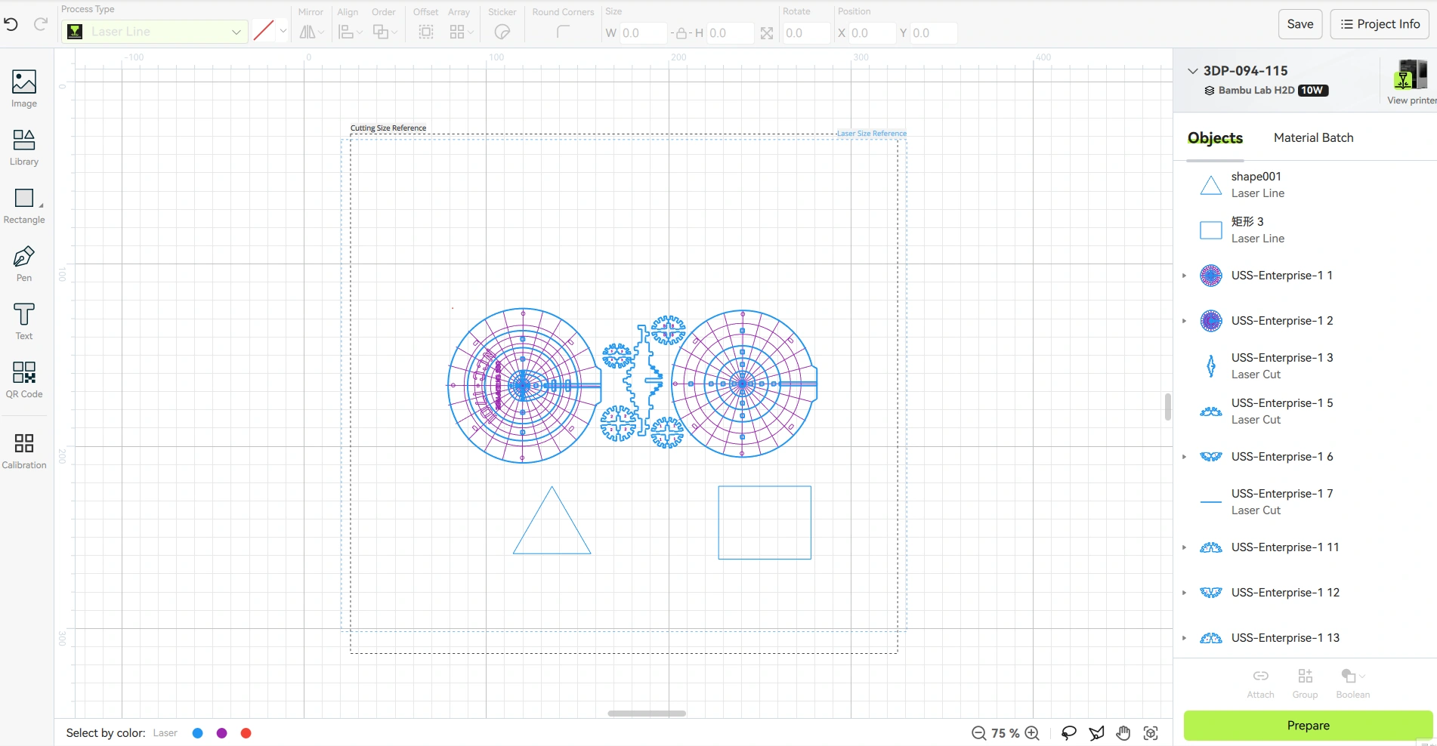Select shape001 in the objects list

point(1305,185)
